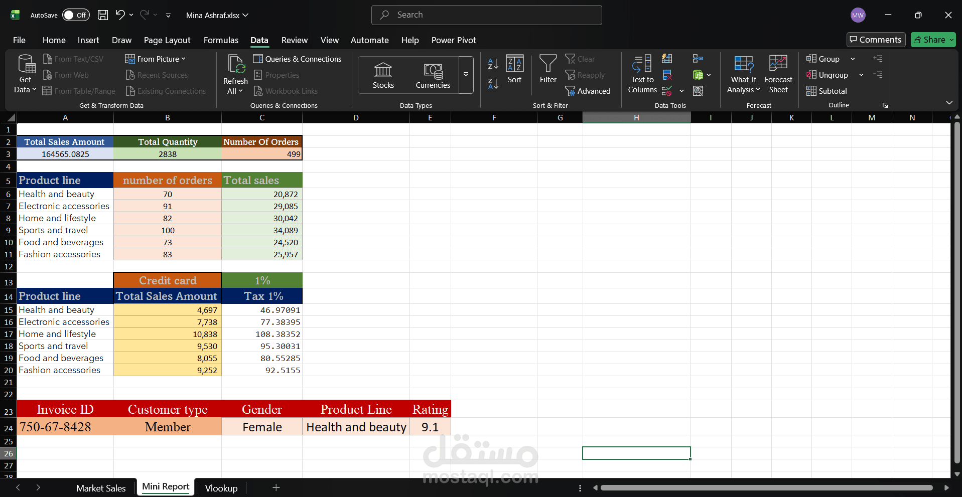This screenshot has width=962, height=497.
Task: Create a Forecast Sheet
Action: click(x=777, y=74)
